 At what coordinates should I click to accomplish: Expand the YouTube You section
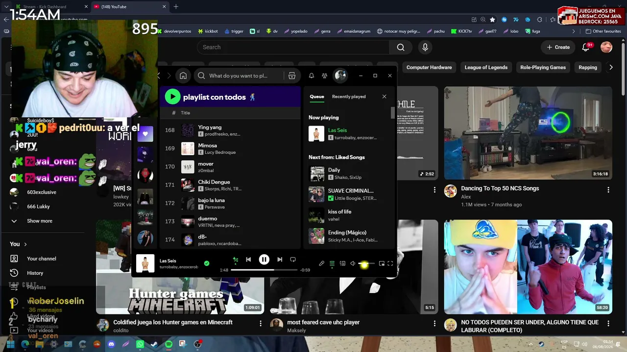(x=19, y=244)
